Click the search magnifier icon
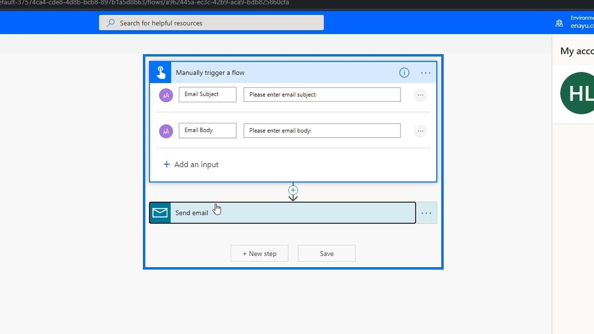Screen dimensions: 594x334 pos(110,23)
